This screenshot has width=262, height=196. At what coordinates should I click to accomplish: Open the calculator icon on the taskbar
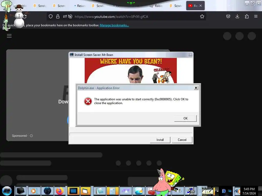[x=112, y=191]
